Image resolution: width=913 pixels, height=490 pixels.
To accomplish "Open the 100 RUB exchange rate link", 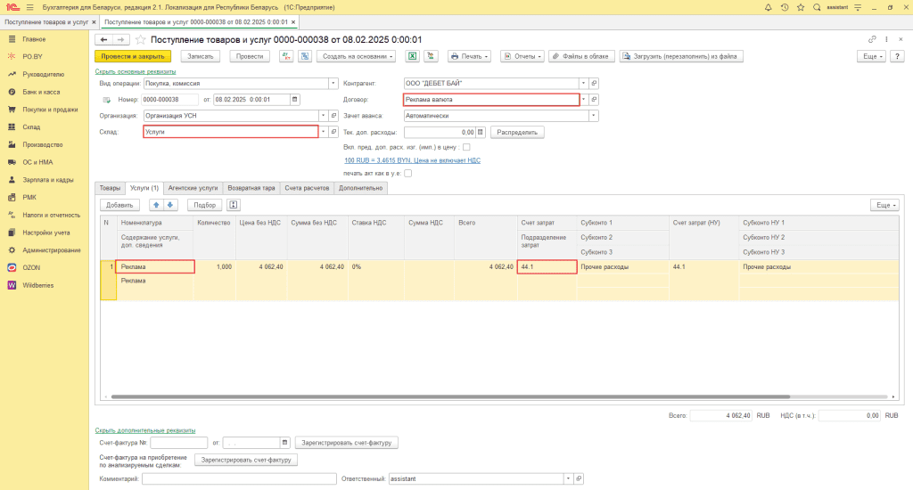I will point(411,159).
